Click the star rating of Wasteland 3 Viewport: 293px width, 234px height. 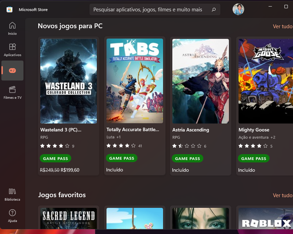tap(55, 146)
